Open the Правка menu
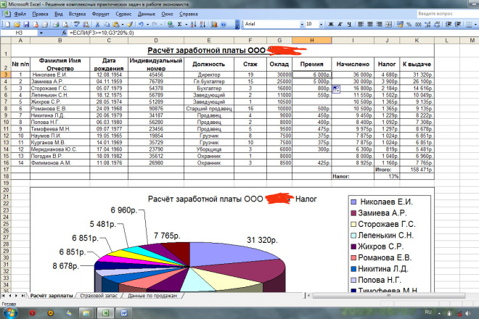 pyautogui.click(x=40, y=14)
